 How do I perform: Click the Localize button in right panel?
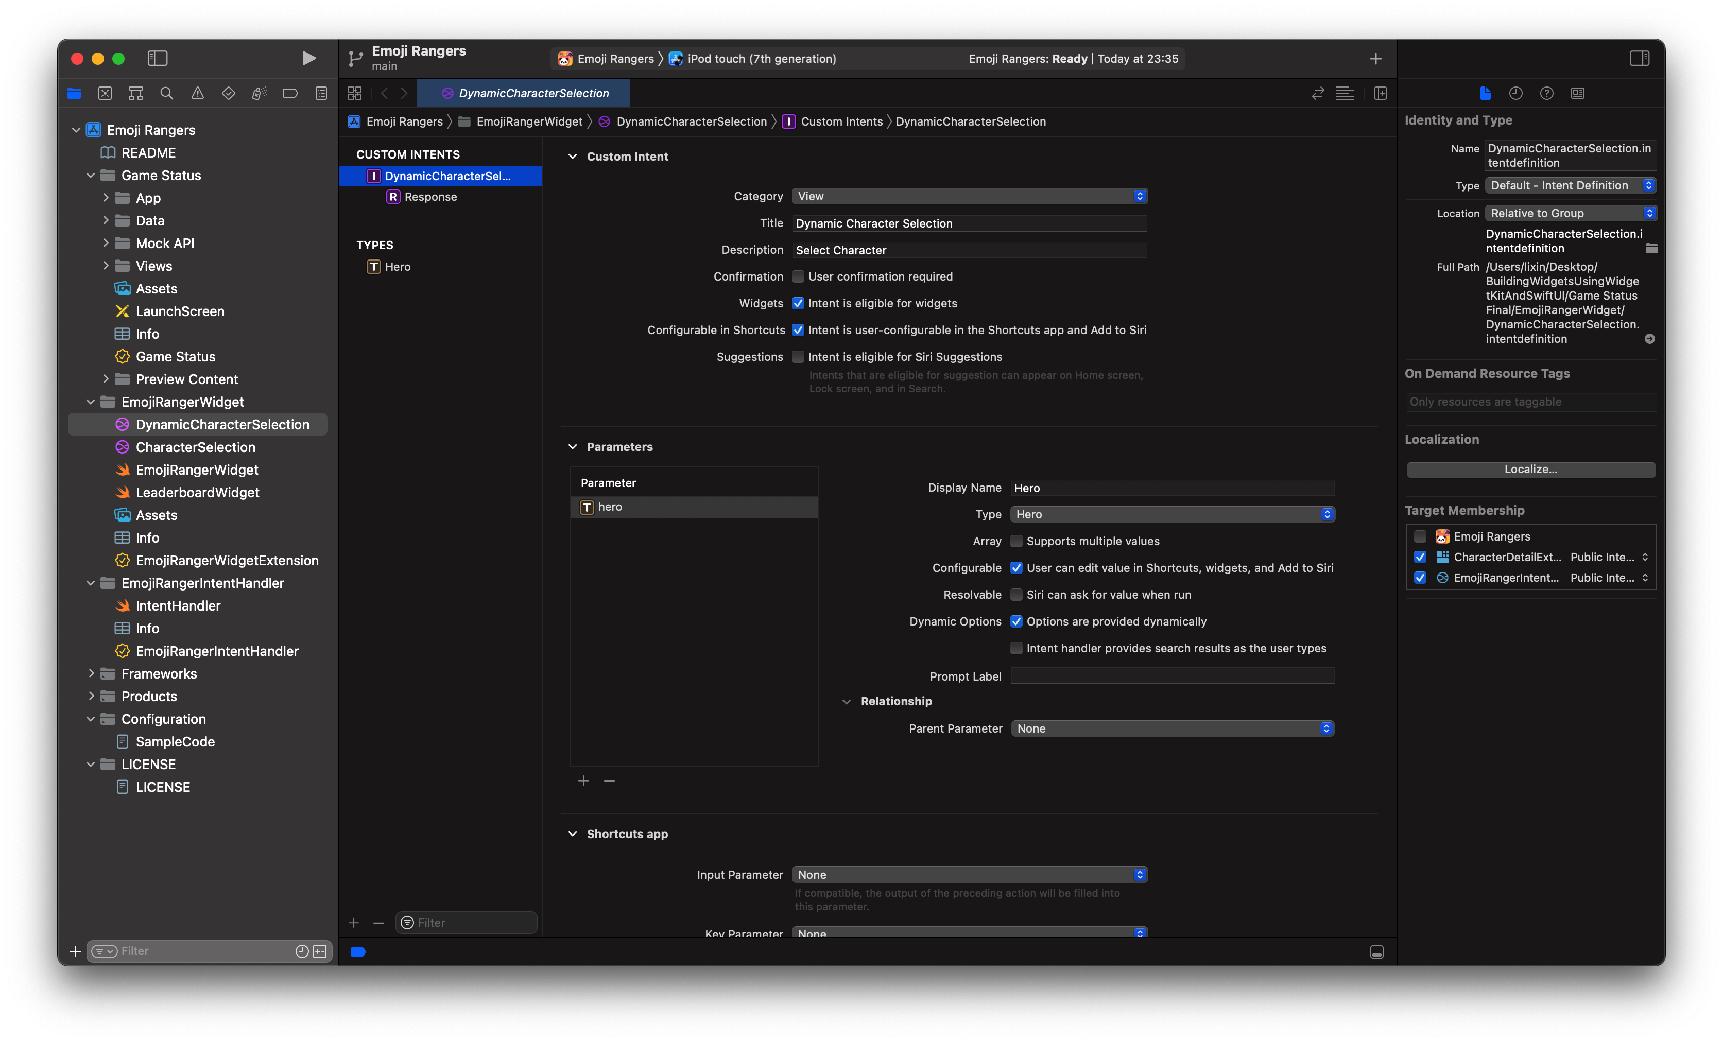pos(1531,468)
